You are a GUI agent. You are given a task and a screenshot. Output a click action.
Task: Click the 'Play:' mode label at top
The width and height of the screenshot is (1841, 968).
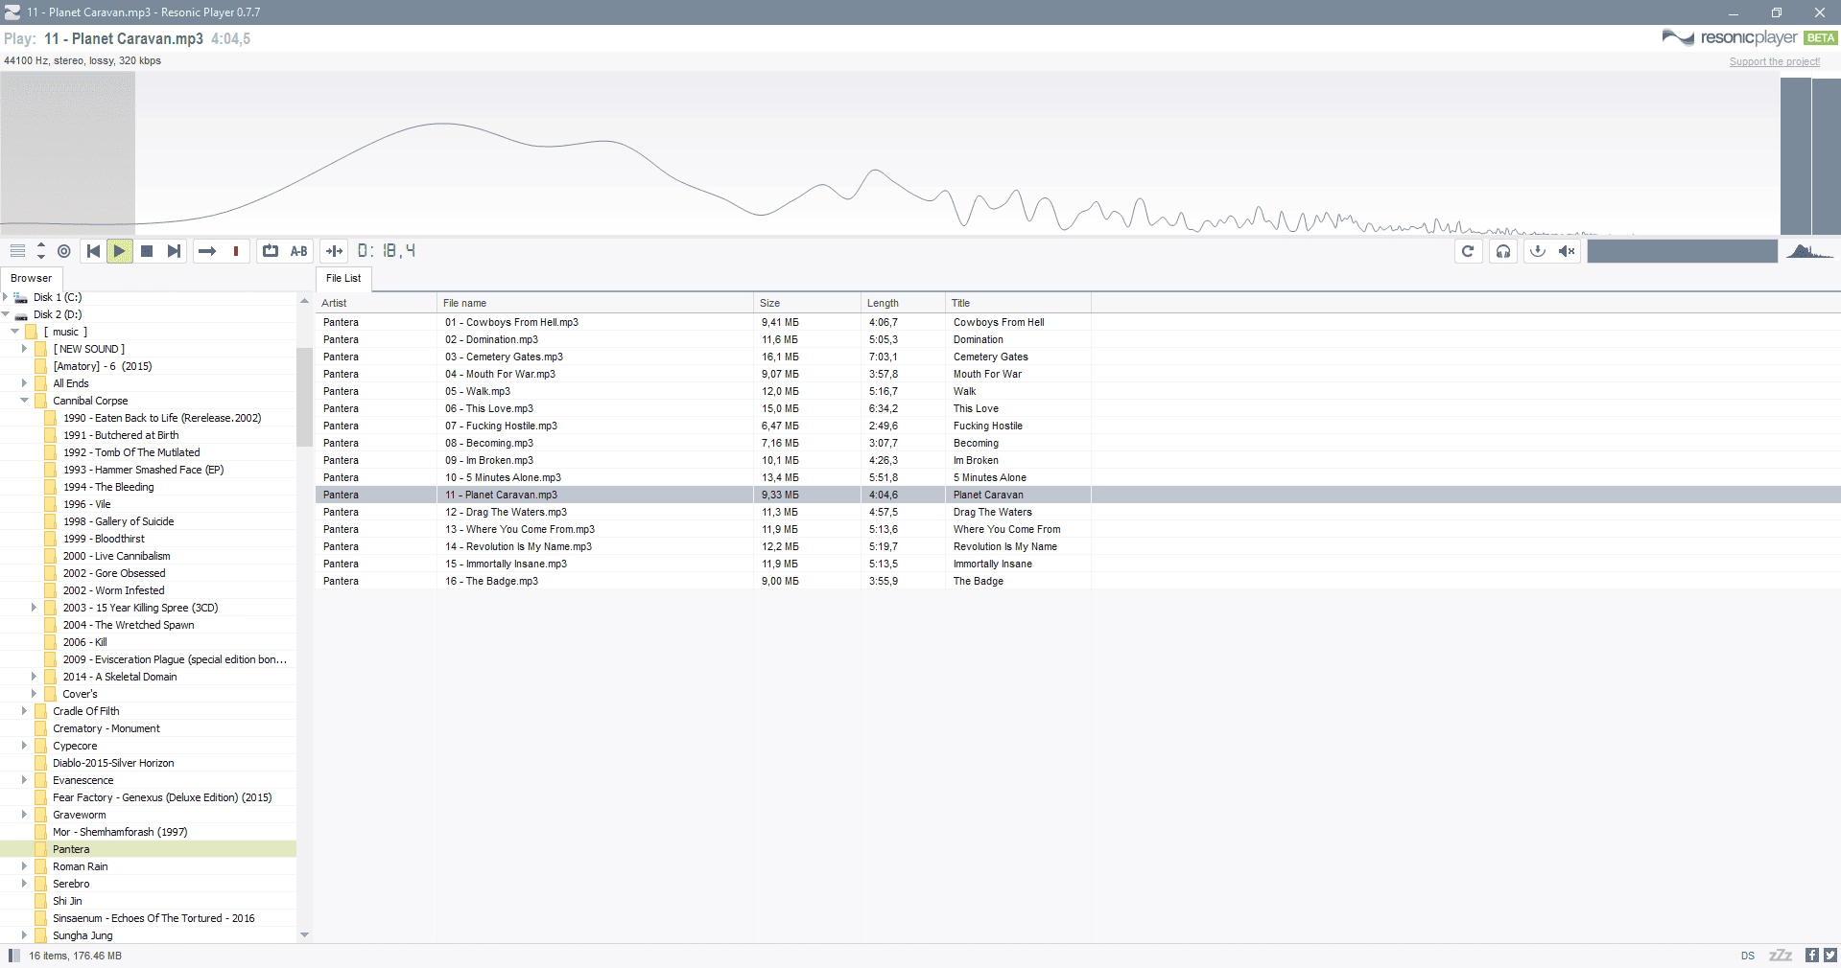pyautogui.click(x=20, y=38)
